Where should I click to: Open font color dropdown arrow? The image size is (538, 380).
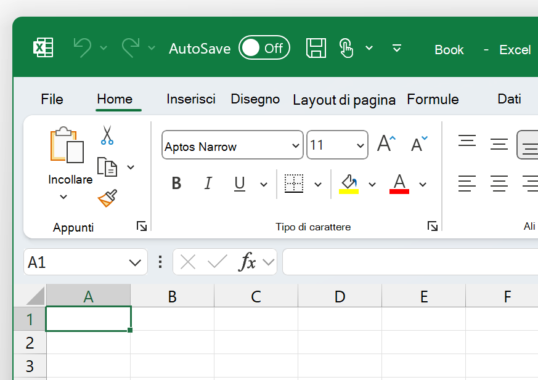423,185
